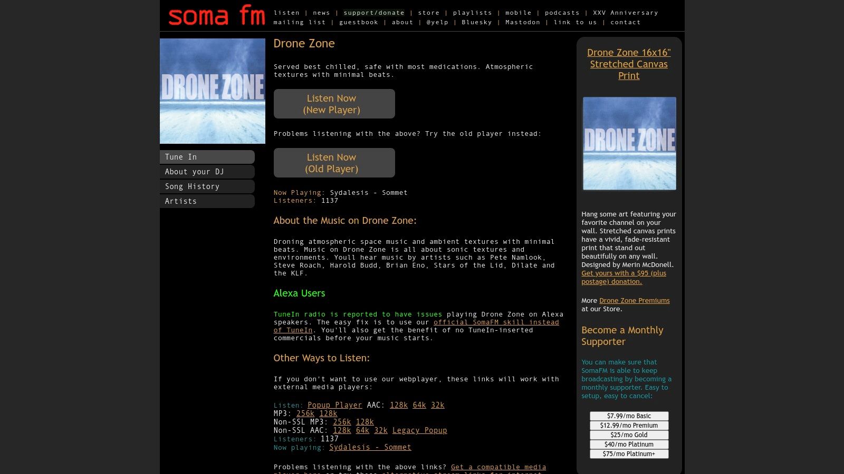Viewport: 844px width, 474px height.
Task: Open Get yours with a $95 donation link
Action: [624, 277]
